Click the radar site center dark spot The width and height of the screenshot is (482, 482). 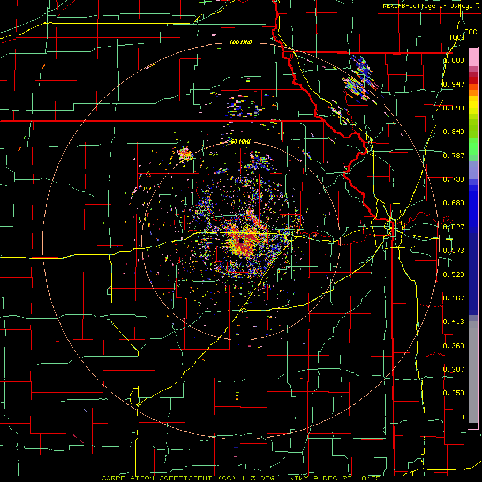(x=240, y=240)
